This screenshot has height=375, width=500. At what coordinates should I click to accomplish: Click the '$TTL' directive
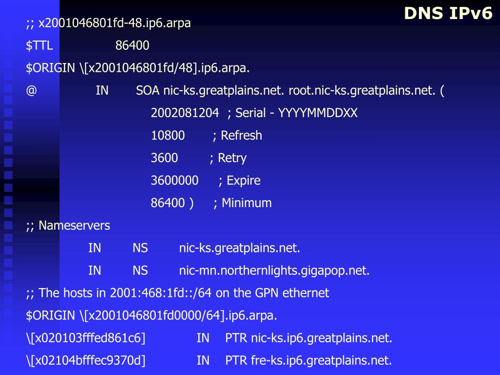[39, 45]
